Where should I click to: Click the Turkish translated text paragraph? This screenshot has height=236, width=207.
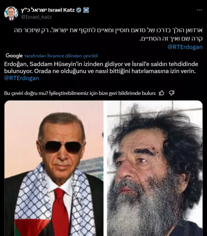[x=101, y=68]
